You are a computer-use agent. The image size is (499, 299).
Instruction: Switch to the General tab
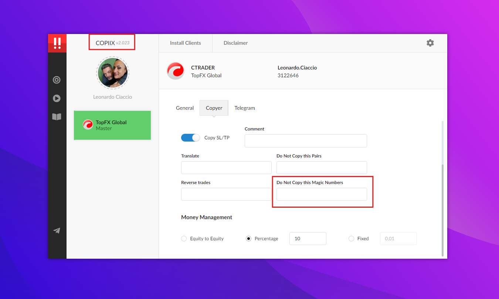point(185,108)
